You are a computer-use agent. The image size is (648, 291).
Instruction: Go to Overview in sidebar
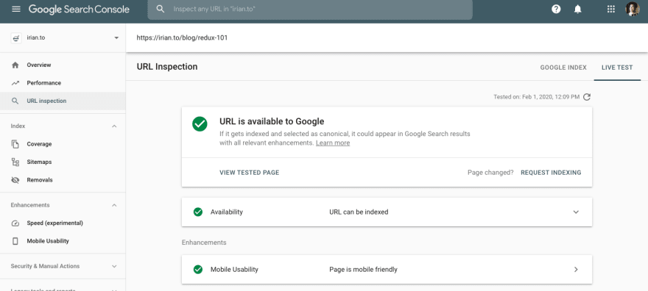(x=39, y=65)
